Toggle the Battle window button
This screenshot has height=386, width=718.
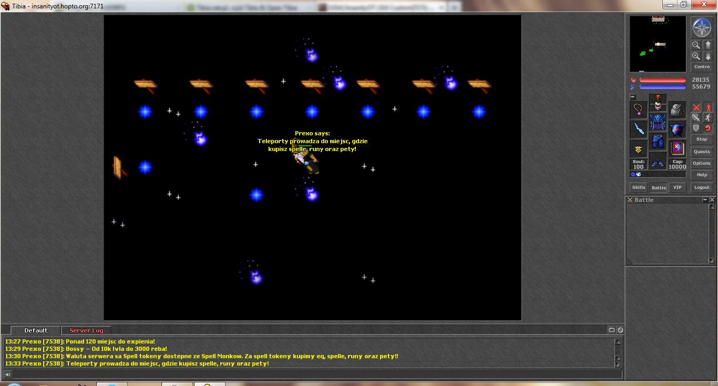point(659,187)
